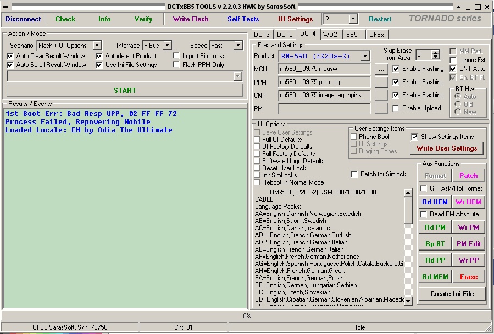Check Phone Book user setting
Viewport: 494px width, 334px height.
(x=354, y=137)
